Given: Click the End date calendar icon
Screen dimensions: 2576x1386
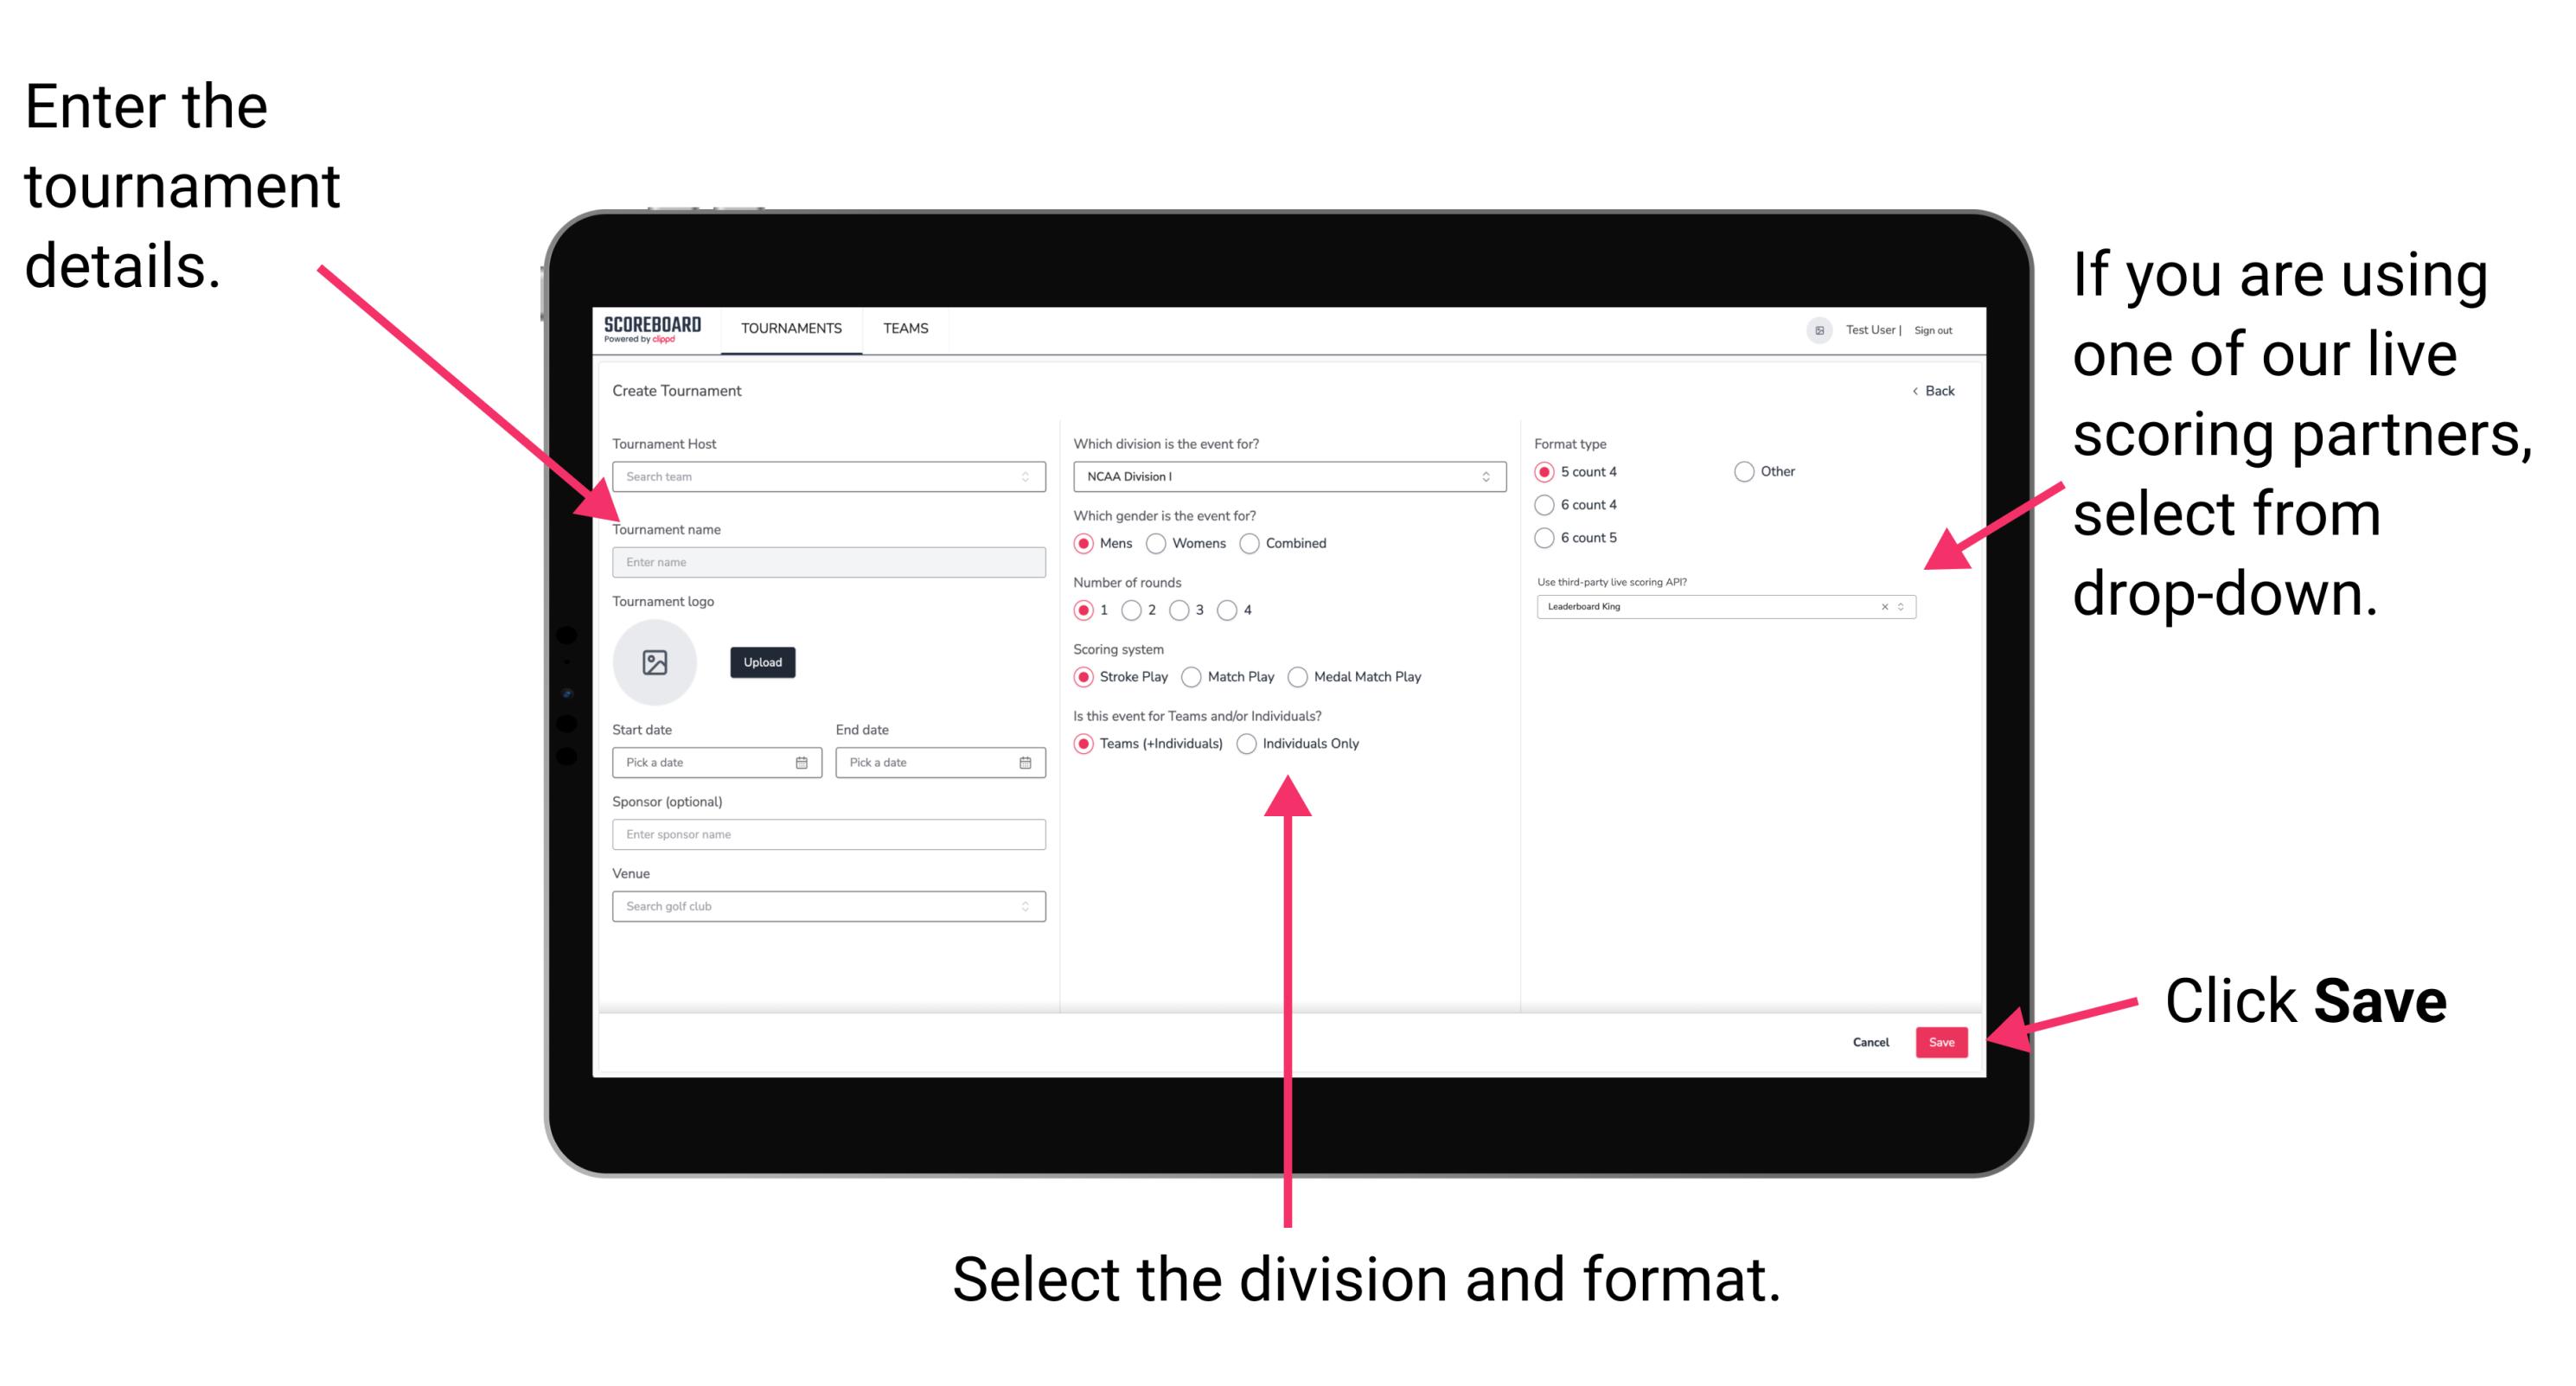Looking at the screenshot, I should [x=1026, y=764].
